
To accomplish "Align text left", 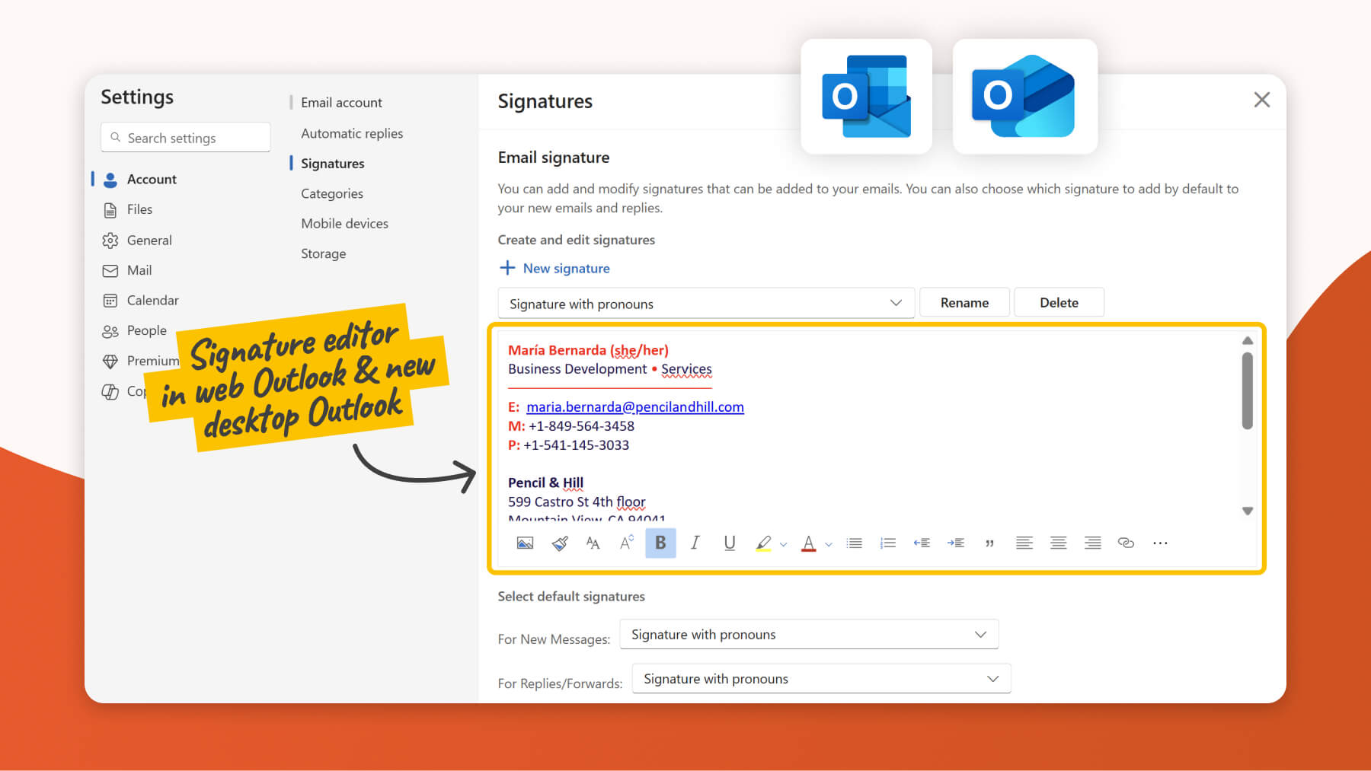I will [1024, 543].
